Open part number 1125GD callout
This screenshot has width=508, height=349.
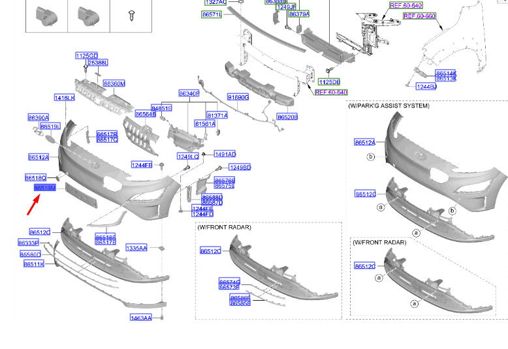(x=86, y=55)
